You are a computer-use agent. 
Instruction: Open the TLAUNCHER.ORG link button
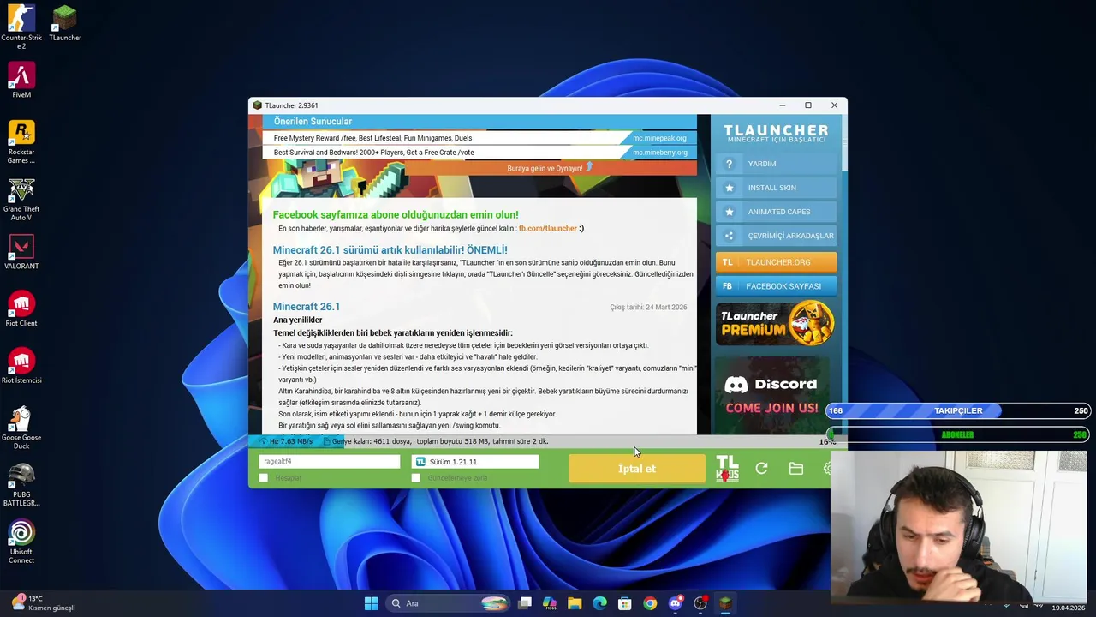pyautogui.click(x=777, y=262)
